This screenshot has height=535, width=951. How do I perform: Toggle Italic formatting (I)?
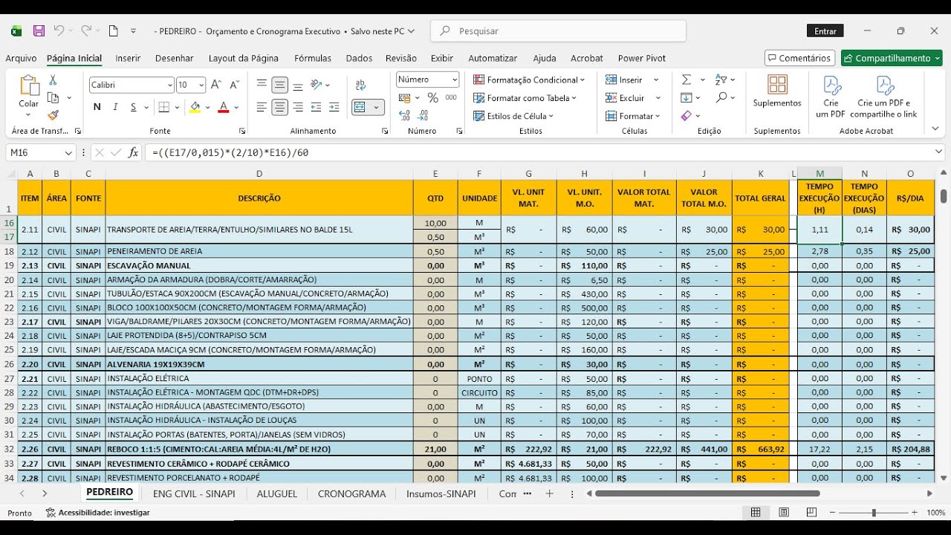coord(115,107)
